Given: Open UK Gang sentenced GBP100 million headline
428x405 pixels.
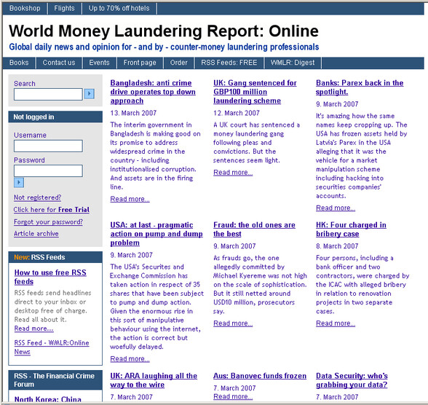Looking at the screenshot, I should coord(255,92).
